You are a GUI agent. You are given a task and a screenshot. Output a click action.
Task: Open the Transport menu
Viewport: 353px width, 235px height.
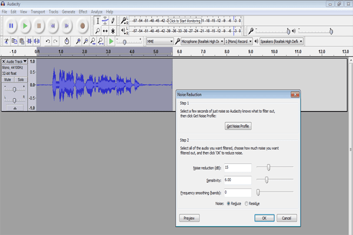coord(38,12)
